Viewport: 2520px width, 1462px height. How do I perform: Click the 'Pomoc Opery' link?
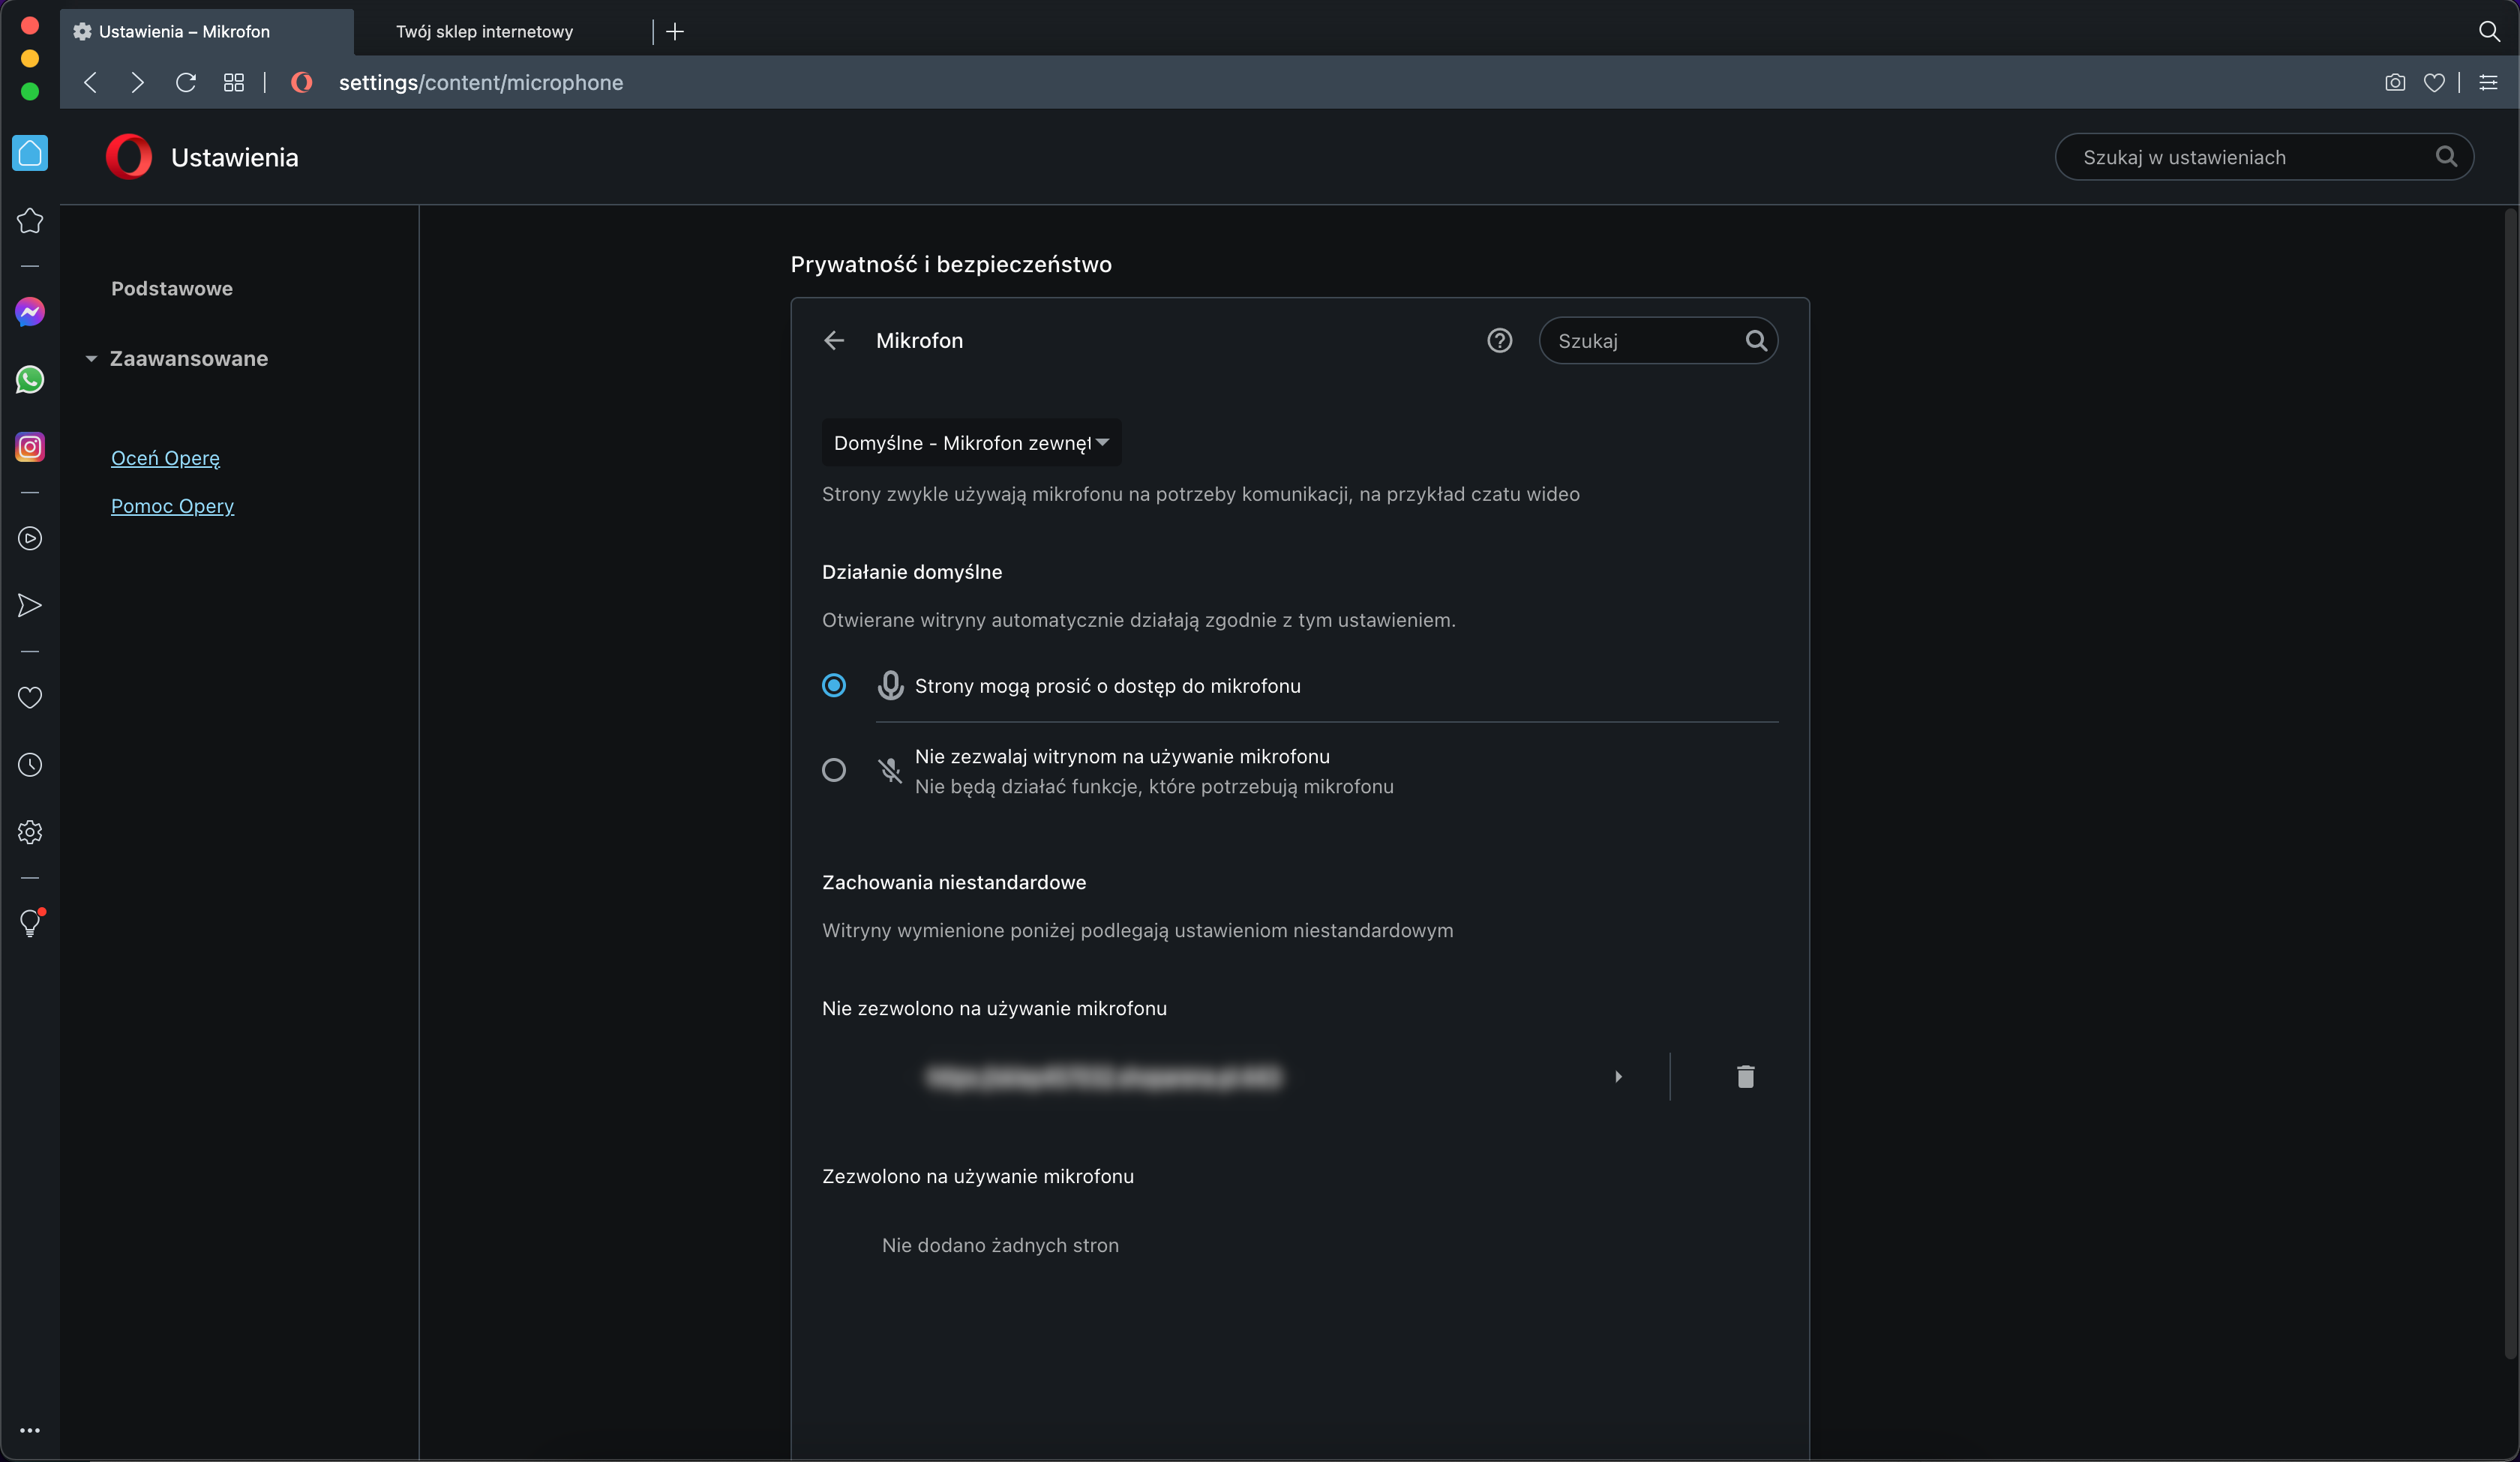click(x=172, y=506)
